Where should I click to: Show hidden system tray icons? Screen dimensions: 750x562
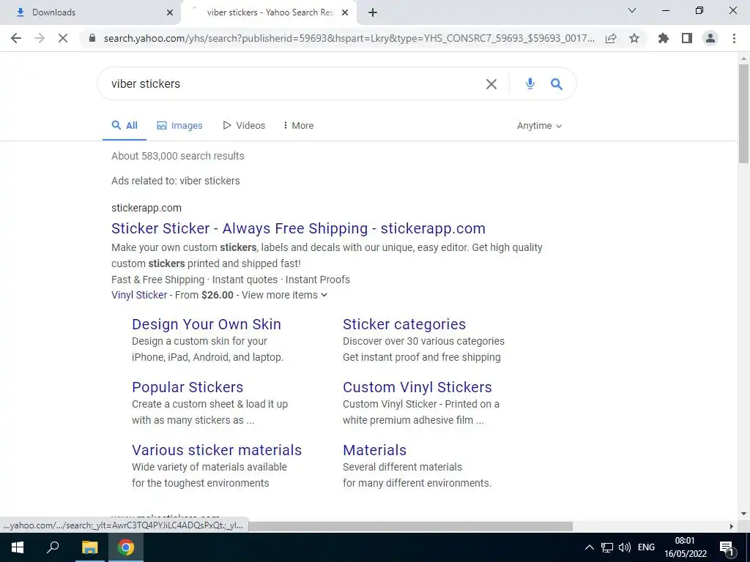coord(590,547)
